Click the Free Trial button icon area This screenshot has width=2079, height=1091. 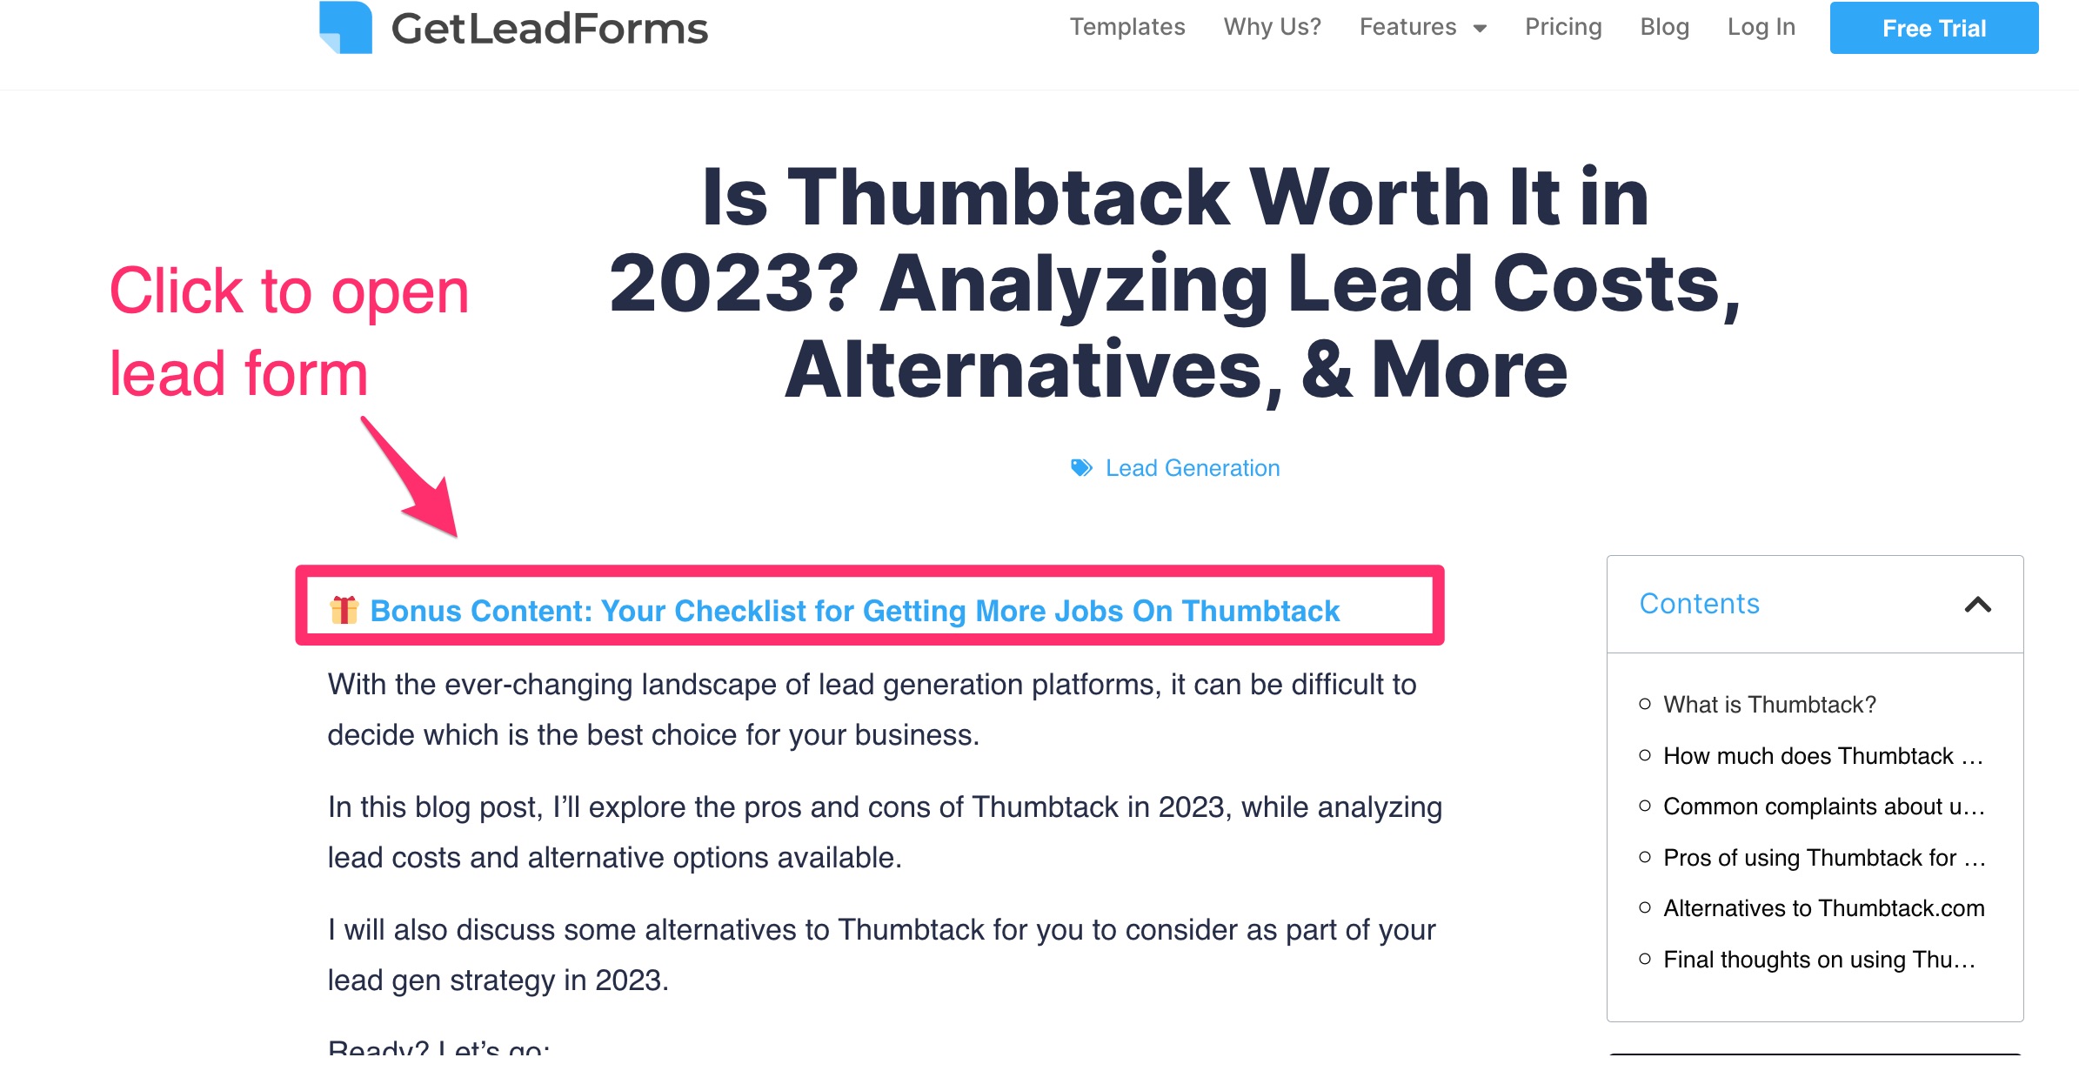1933,26
